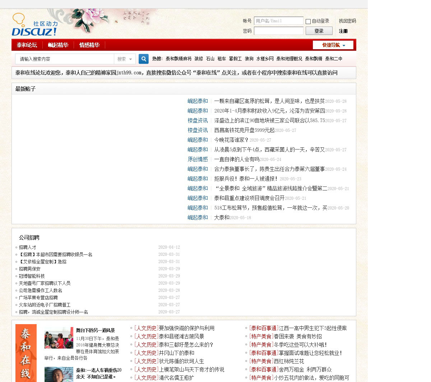431x382 pixels.
Task: Click the 请输入搜索内容 search box
Action: 65,59
